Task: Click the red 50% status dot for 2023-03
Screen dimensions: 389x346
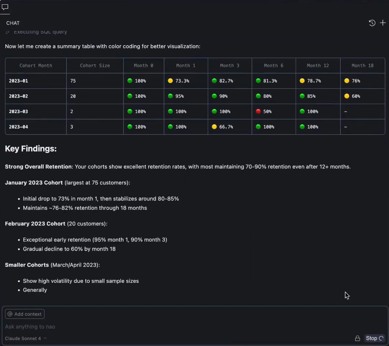Action: tap(258, 111)
